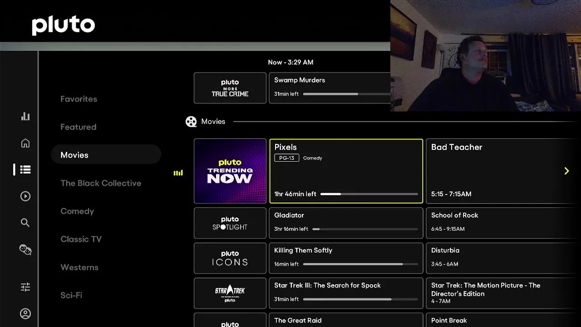Viewport: 581px width, 327px height.
Task: Select Bad Teacher upcoming program
Action: click(503, 171)
